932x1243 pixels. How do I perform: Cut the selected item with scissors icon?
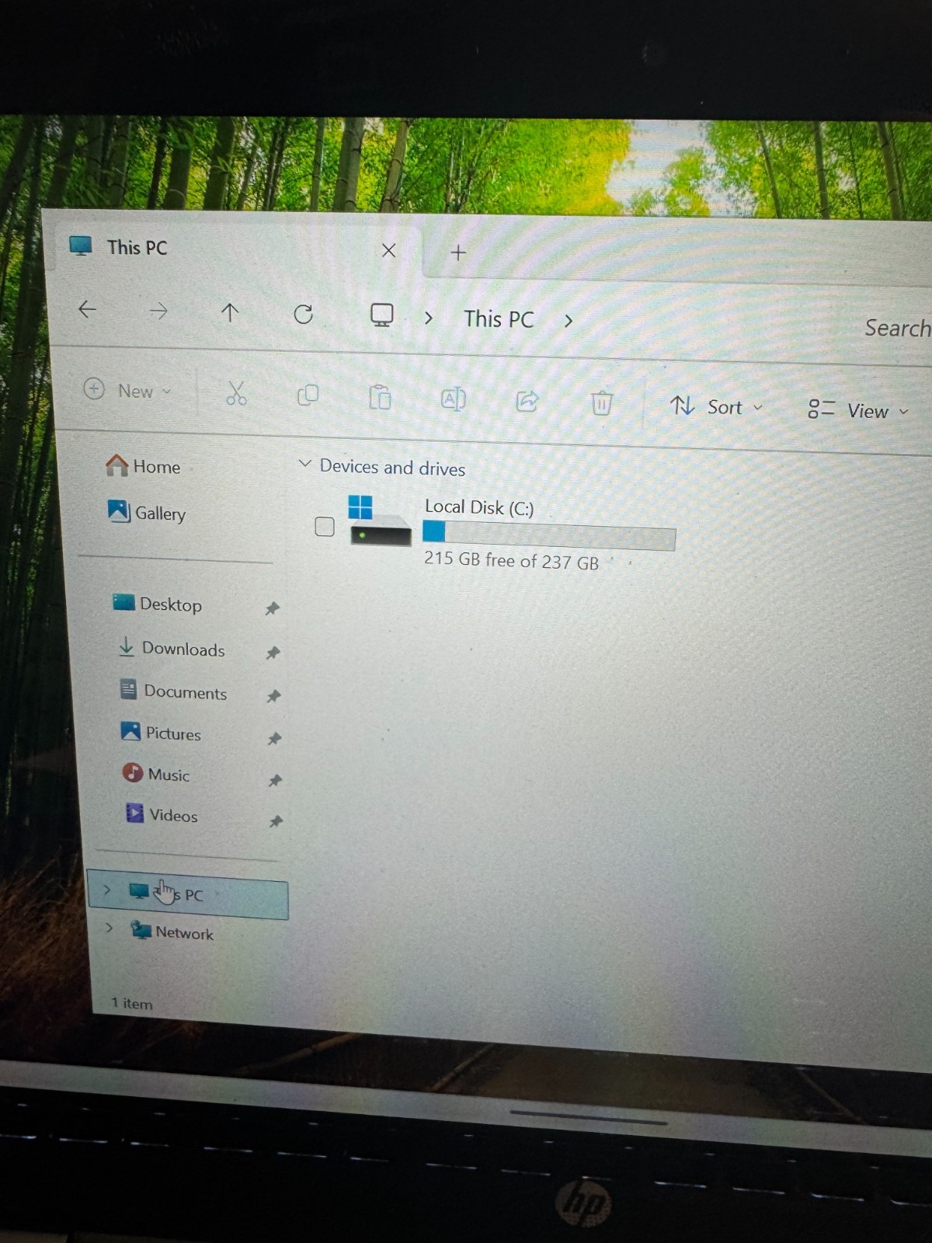pos(236,393)
